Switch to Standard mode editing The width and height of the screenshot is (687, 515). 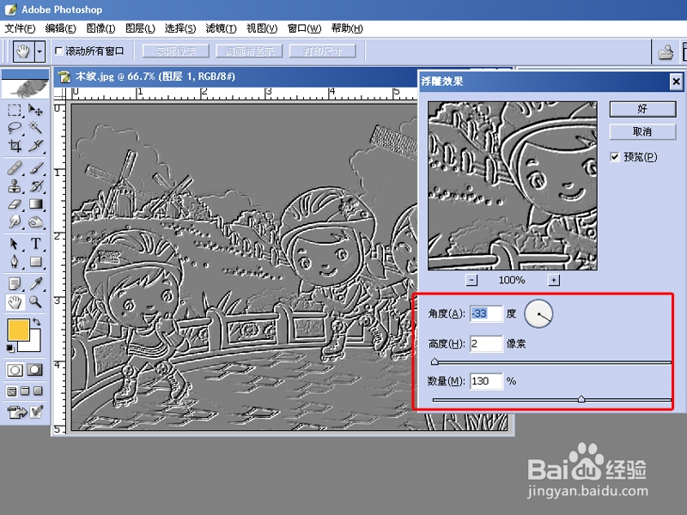15,370
